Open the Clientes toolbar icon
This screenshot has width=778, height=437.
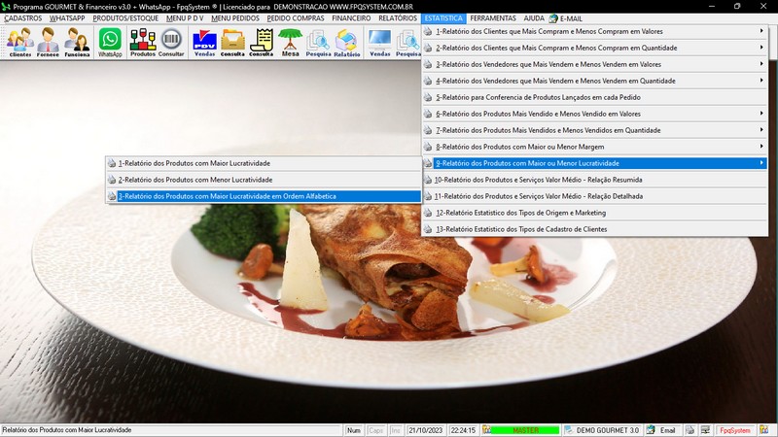point(20,42)
